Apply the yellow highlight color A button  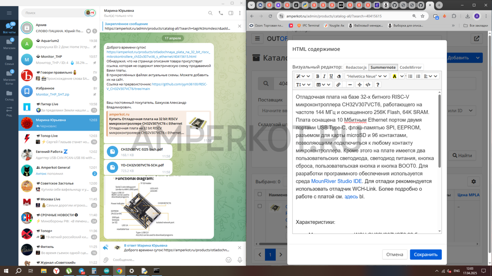tap(394, 76)
